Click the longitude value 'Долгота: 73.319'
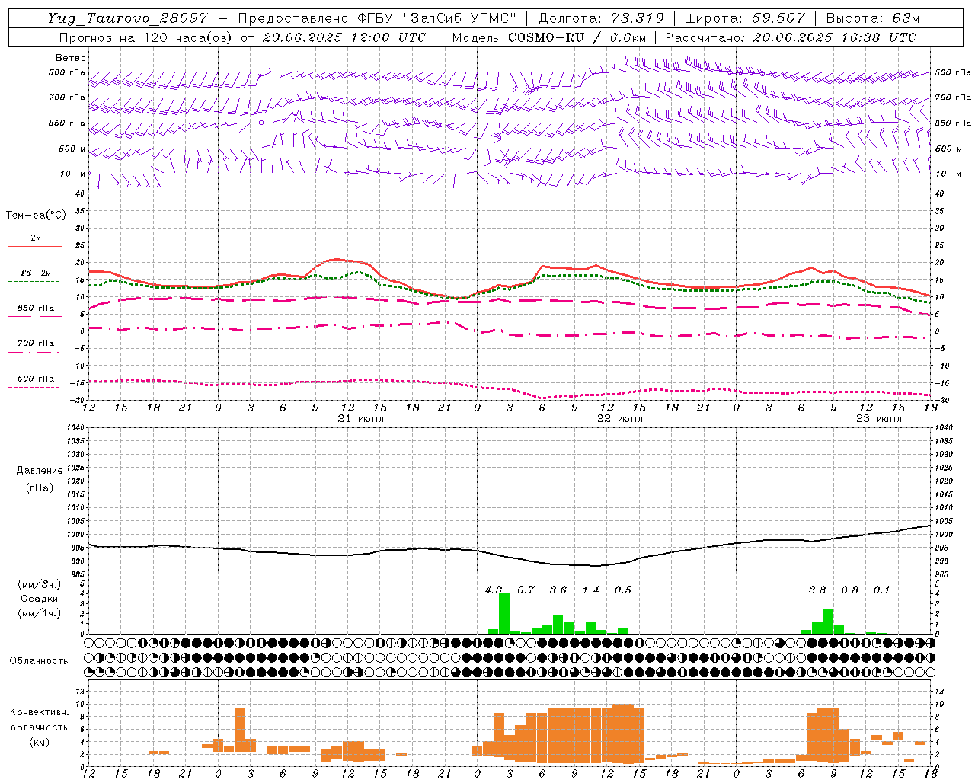This screenshot has height=780, width=975. [x=601, y=18]
